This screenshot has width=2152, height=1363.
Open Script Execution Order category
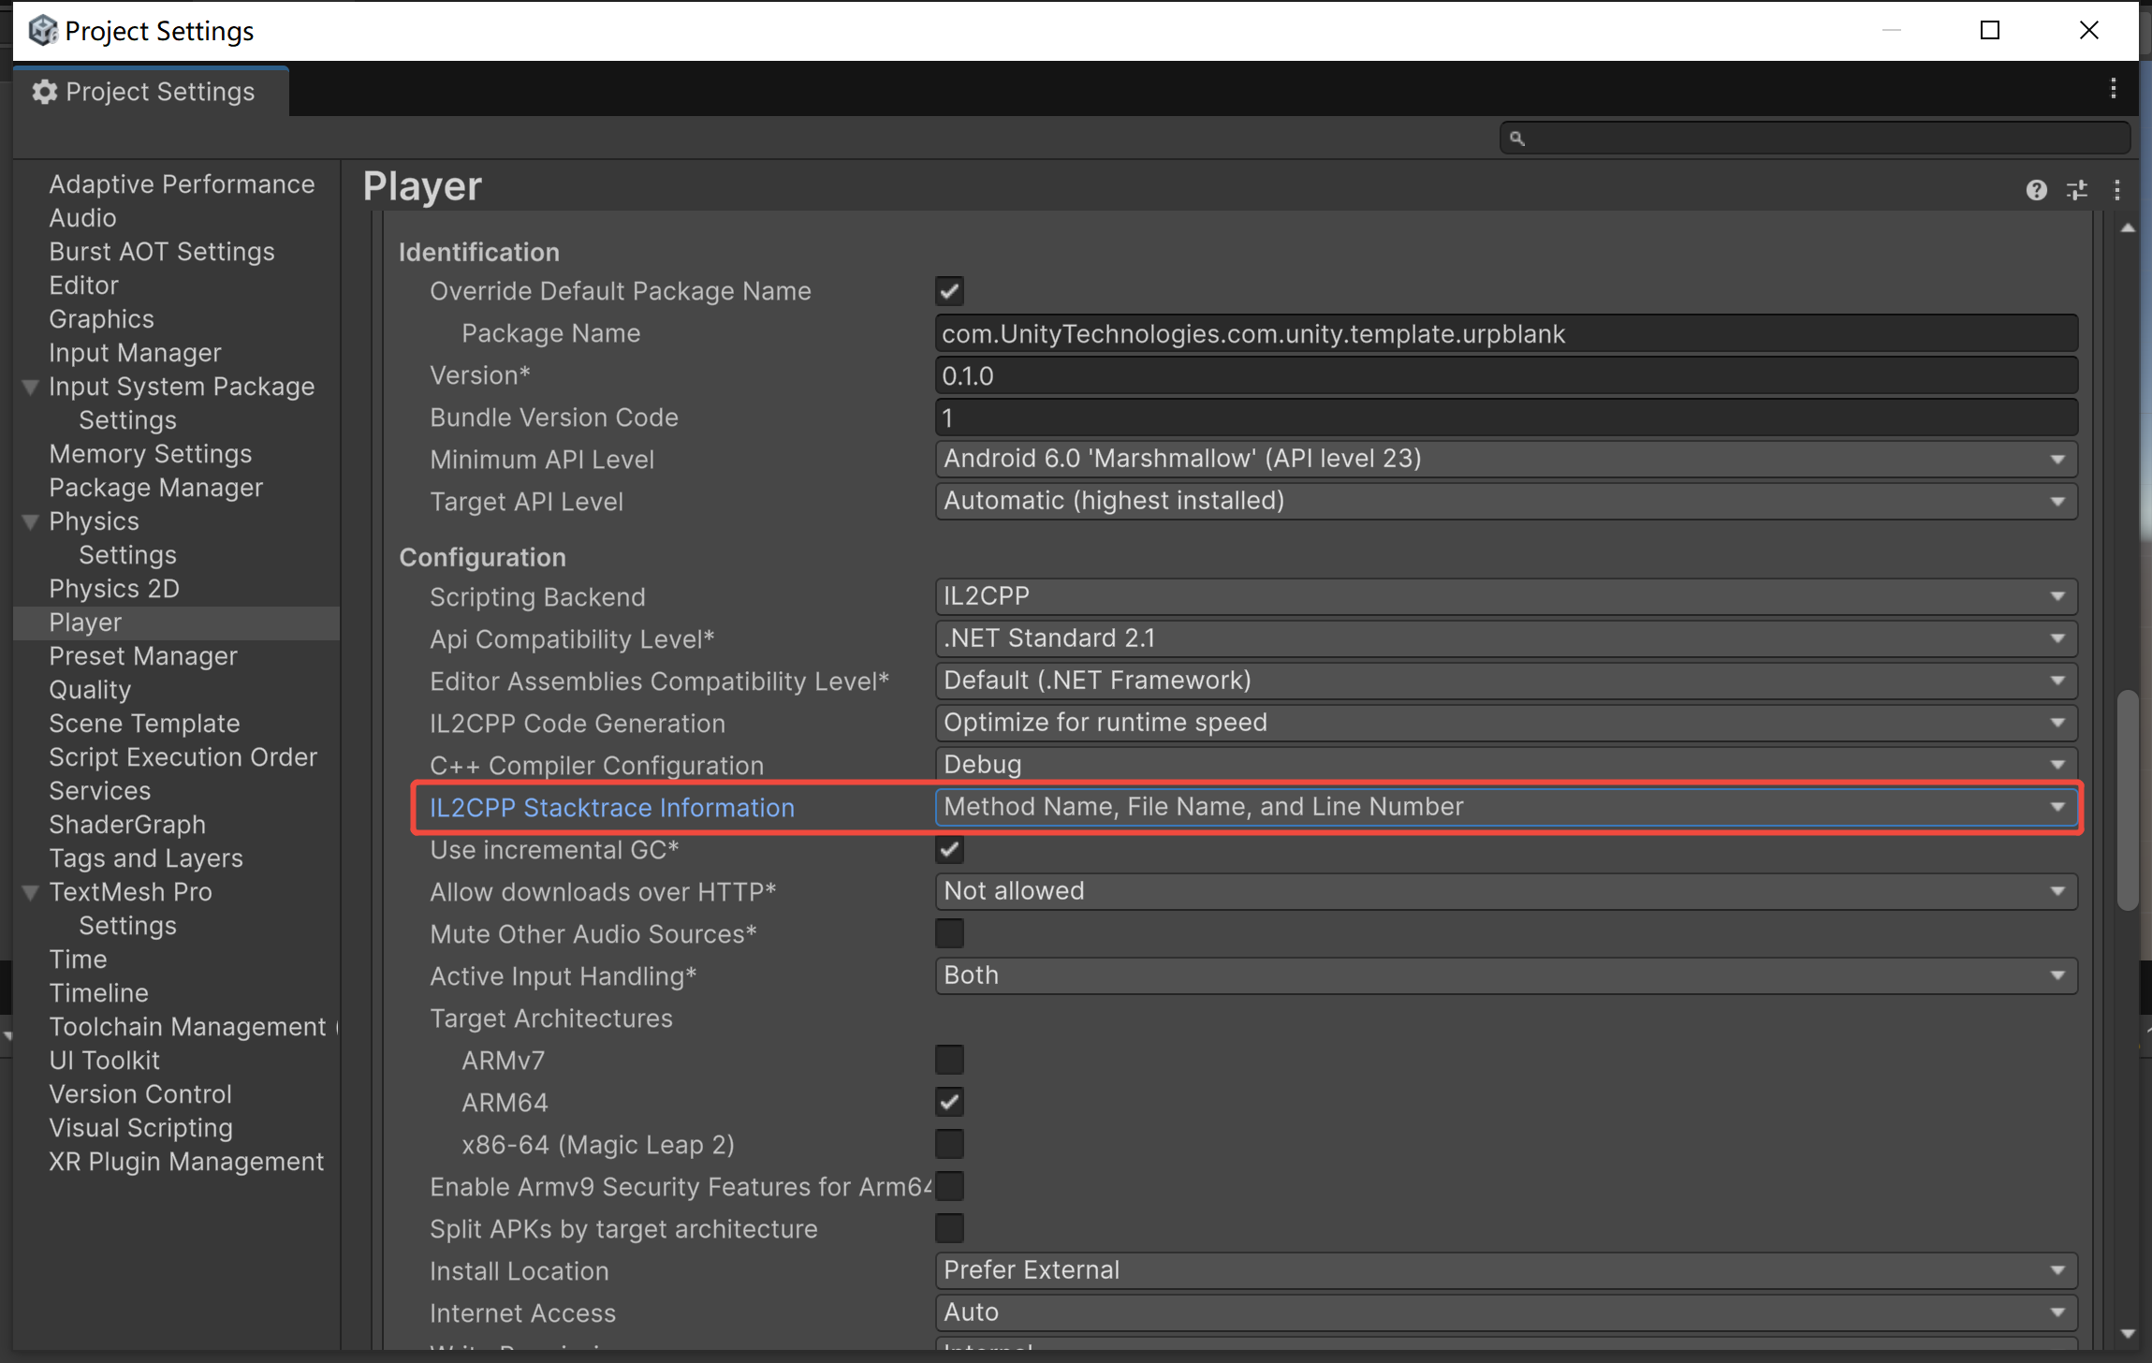tap(183, 757)
